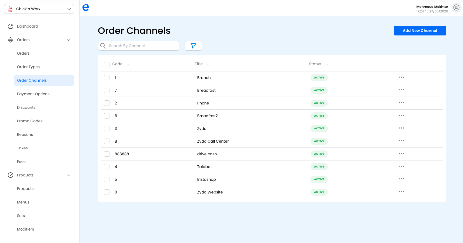
Task: Click the blue 'e' logo in the header
Action: tap(86, 7)
